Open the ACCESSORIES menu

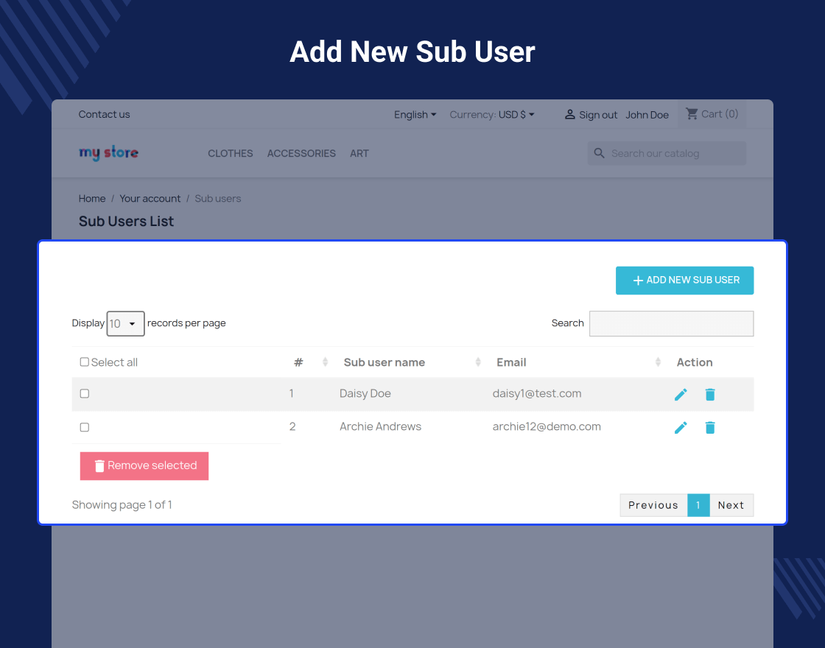tap(301, 154)
